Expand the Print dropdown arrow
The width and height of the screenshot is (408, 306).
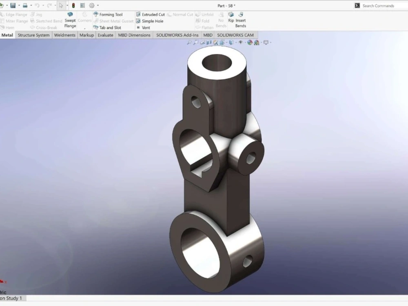[x=31, y=5]
